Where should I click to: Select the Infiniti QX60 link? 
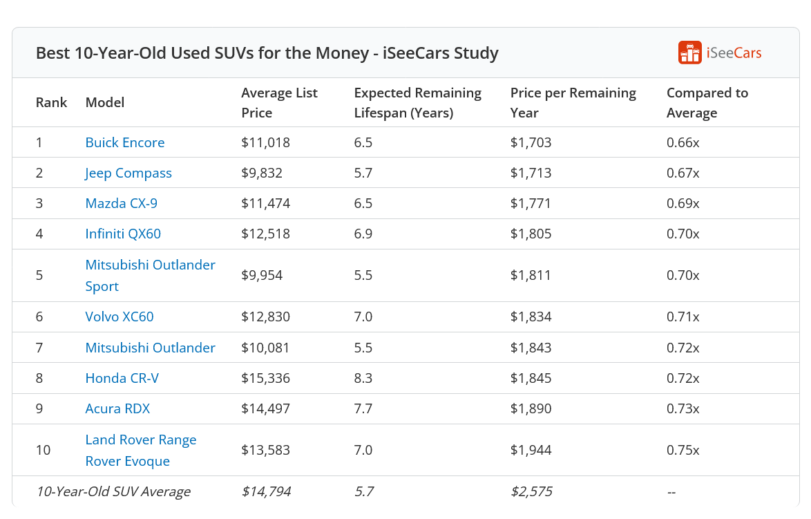(x=123, y=234)
